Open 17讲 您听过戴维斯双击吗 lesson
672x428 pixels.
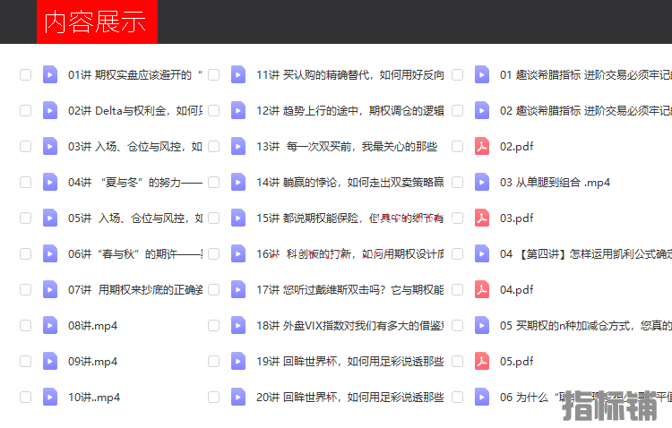click(349, 290)
